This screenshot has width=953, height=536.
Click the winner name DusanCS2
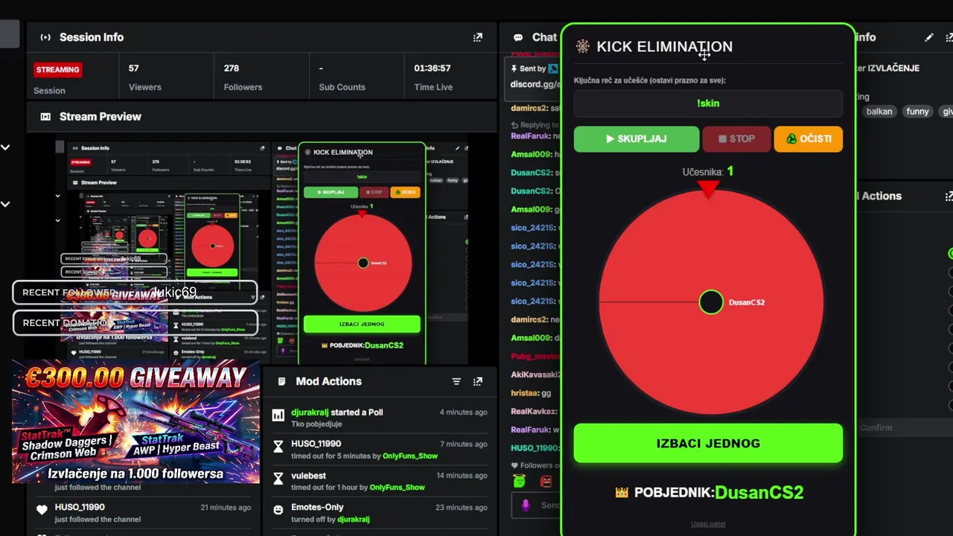pyautogui.click(x=759, y=492)
